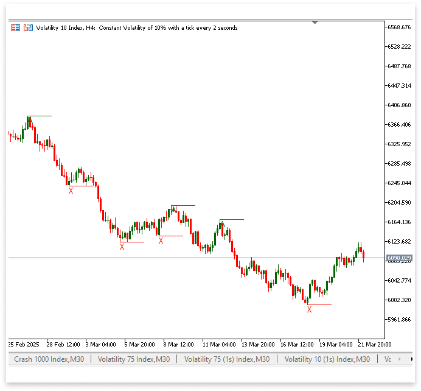Image resolution: width=421 pixels, height=391 pixels.
Task: Click the 6447.314 price axis label
Action: pyautogui.click(x=399, y=86)
